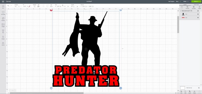Open the hamburger main menu
Image resolution: width=202 pixels, height=94 pixels.
pyautogui.click(x=3, y=2)
